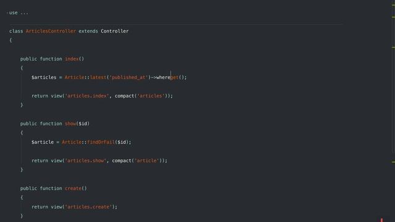395x222 pixels.
Task: Click the 'articles.create' view string
Action: [x=88, y=207]
